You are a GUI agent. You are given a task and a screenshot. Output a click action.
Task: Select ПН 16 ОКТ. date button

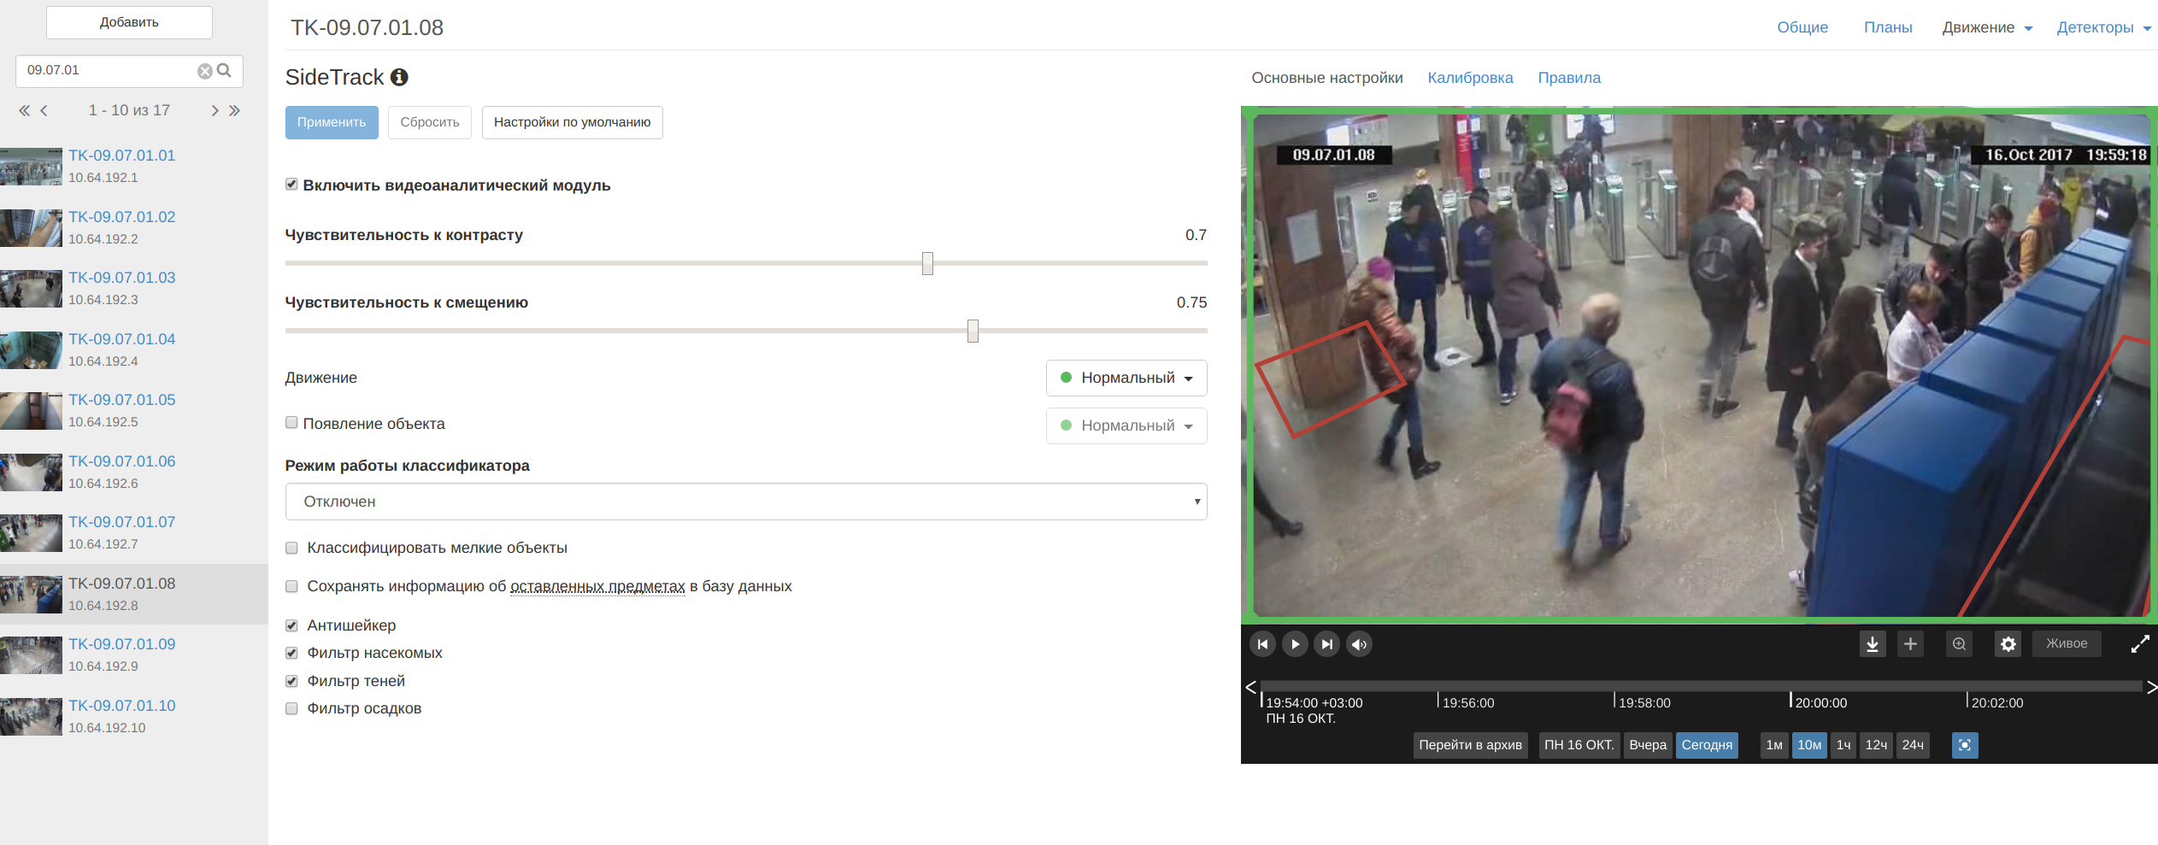(x=1579, y=745)
